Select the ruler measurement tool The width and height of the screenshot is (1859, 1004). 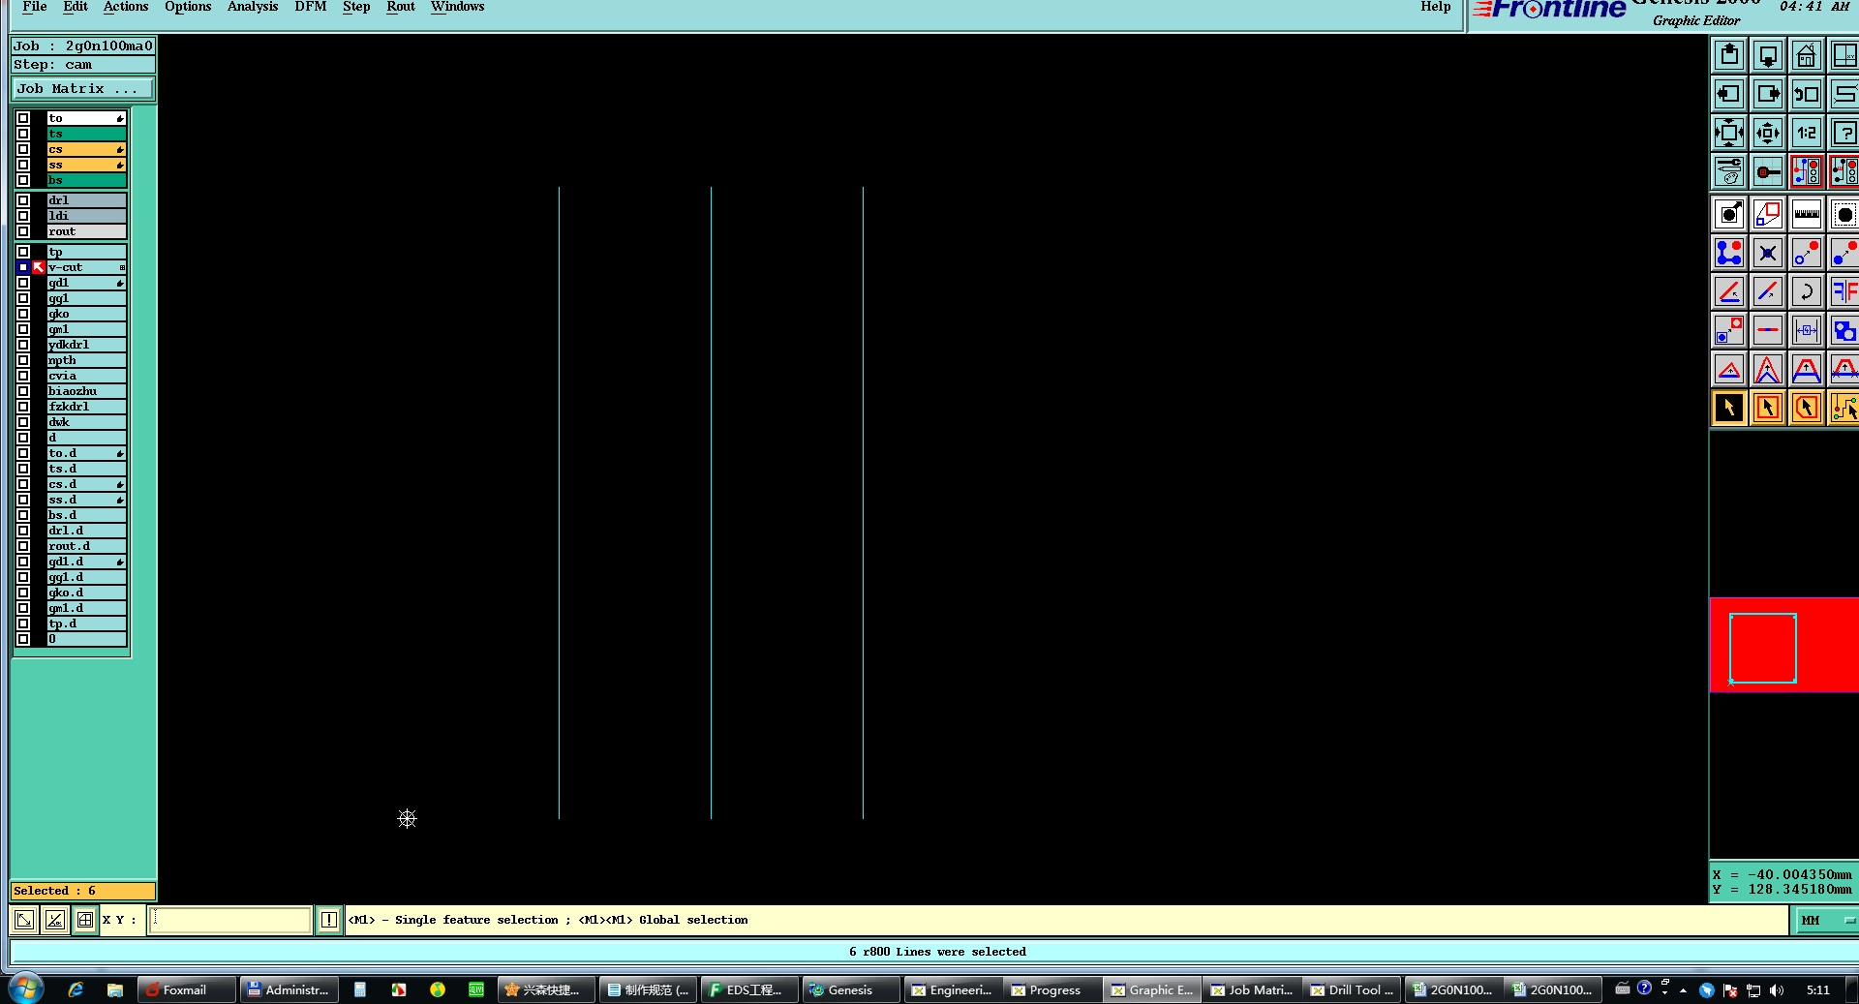click(x=1807, y=215)
